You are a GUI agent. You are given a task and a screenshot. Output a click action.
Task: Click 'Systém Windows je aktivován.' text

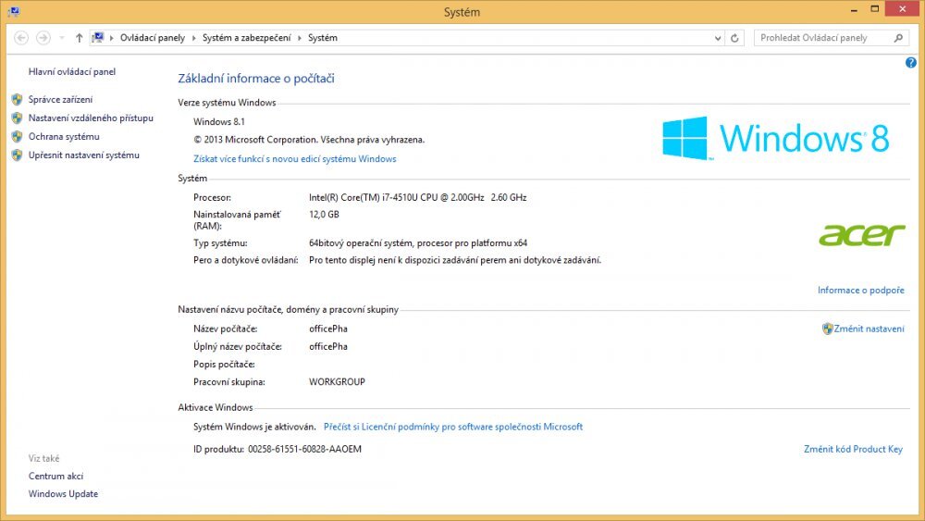(x=254, y=427)
